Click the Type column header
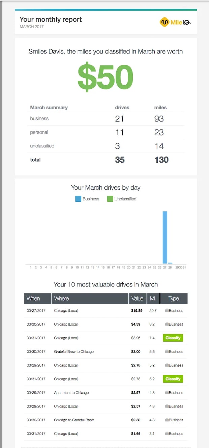This screenshot has width=209, height=448. (174, 299)
